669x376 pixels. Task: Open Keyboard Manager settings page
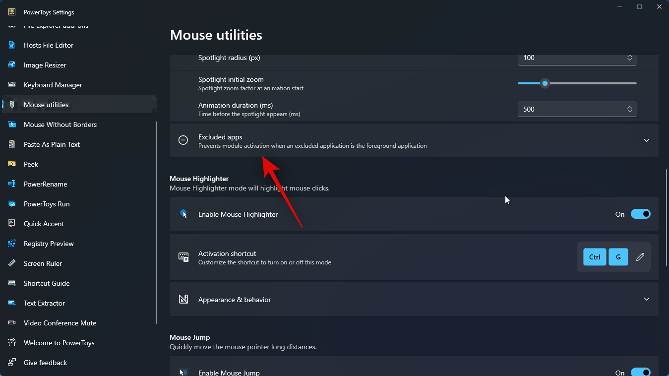pyautogui.click(x=79, y=85)
